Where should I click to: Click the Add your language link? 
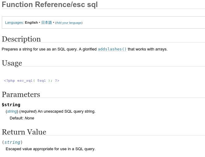click(x=69, y=23)
